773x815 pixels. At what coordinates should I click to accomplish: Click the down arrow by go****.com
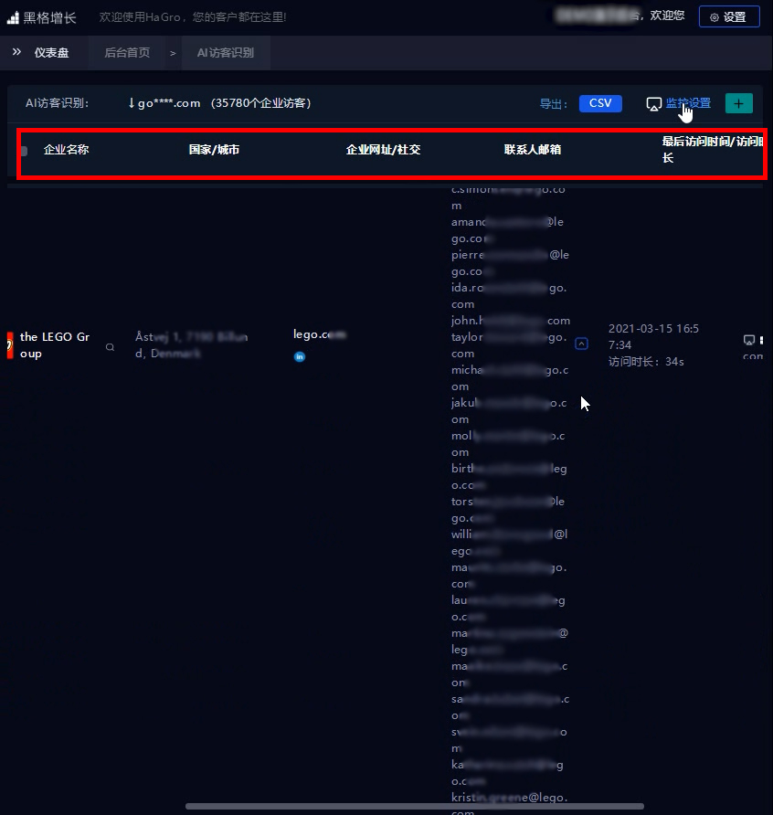pyautogui.click(x=132, y=103)
